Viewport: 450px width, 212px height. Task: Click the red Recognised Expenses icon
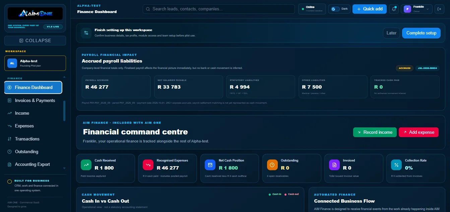tap(148, 165)
